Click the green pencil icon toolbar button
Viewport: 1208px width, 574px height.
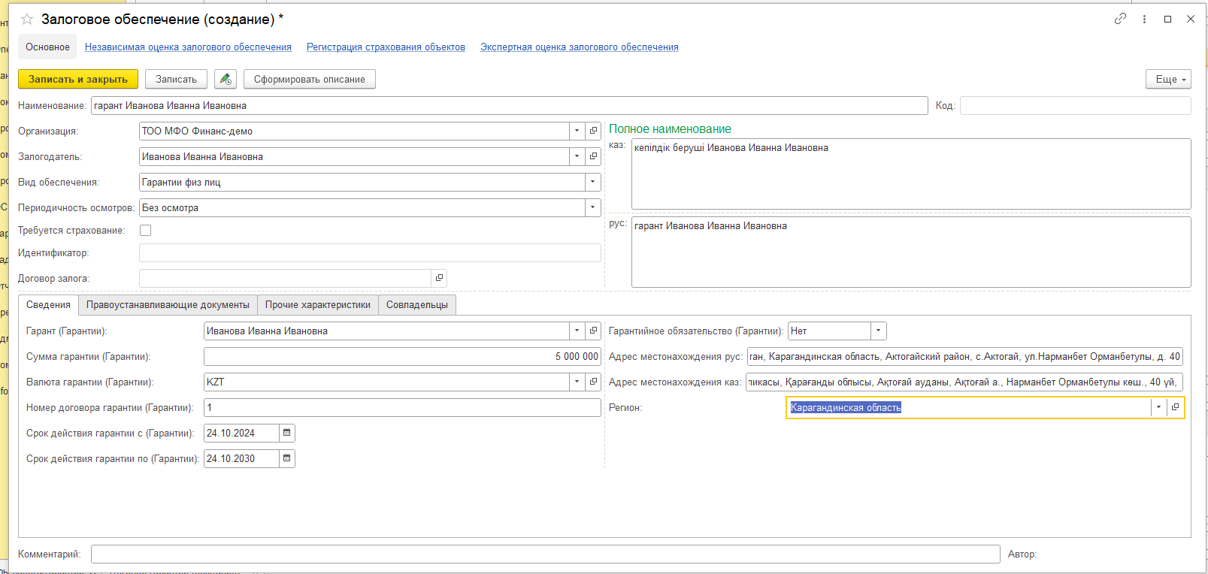click(x=226, y=79)
